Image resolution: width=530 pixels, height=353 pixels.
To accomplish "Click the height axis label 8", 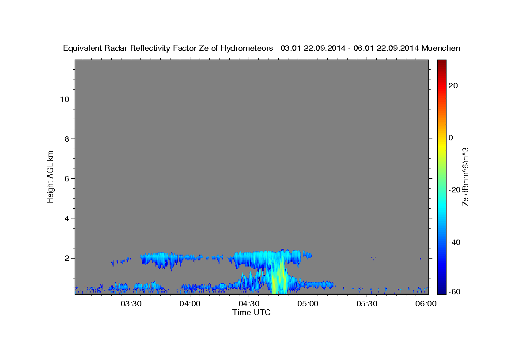I will pyautogui.click(x=66, y=139).
